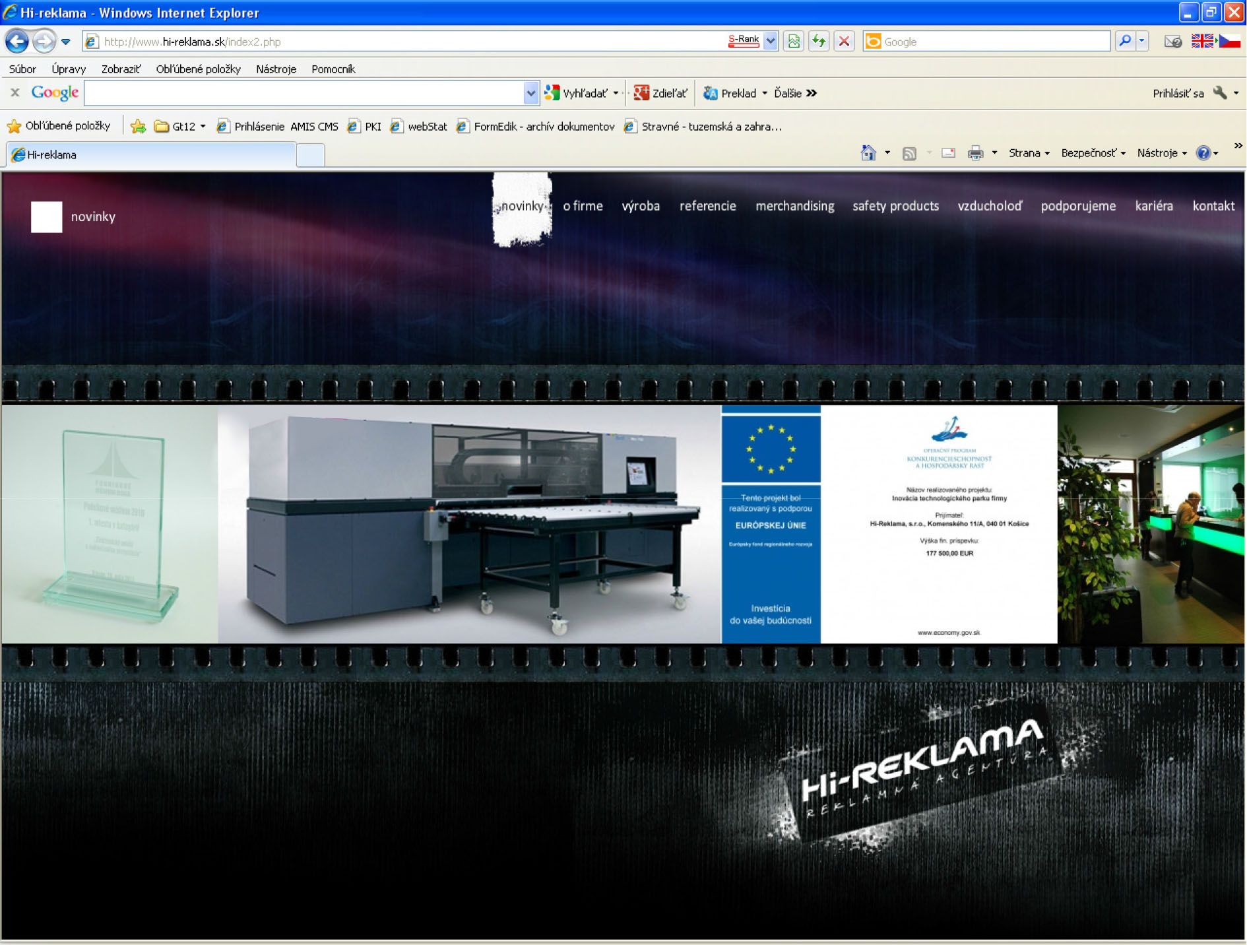Open the Pomocník menu

click(x=333, y=69)
